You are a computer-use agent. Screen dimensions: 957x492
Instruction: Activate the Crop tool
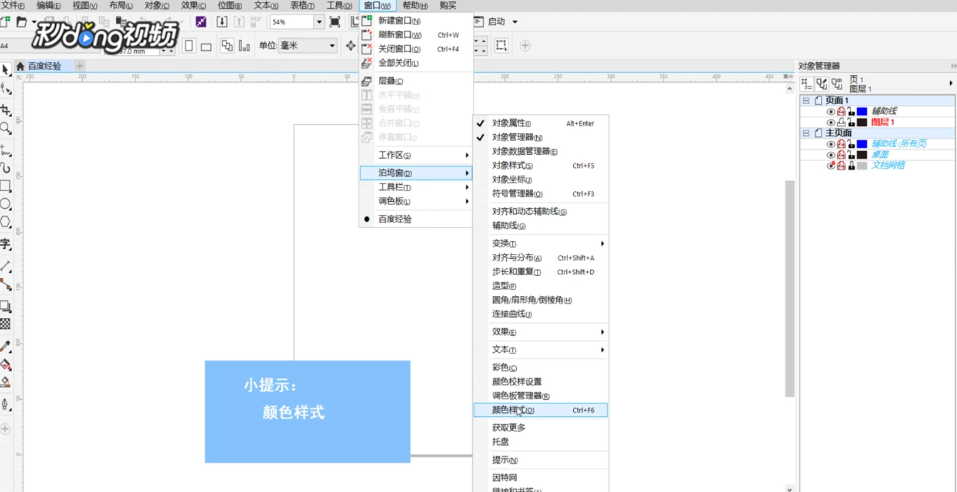coord(7,110)
